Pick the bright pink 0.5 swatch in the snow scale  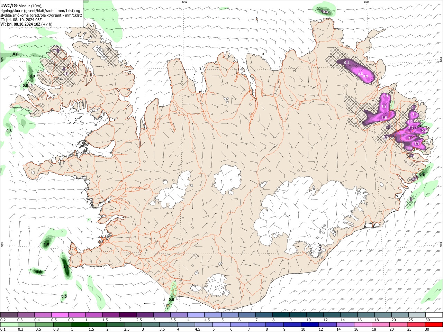[x=60, y=315]
